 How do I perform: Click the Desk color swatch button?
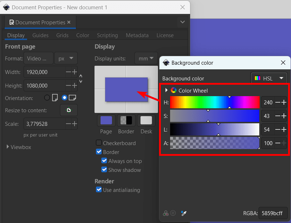146,120
